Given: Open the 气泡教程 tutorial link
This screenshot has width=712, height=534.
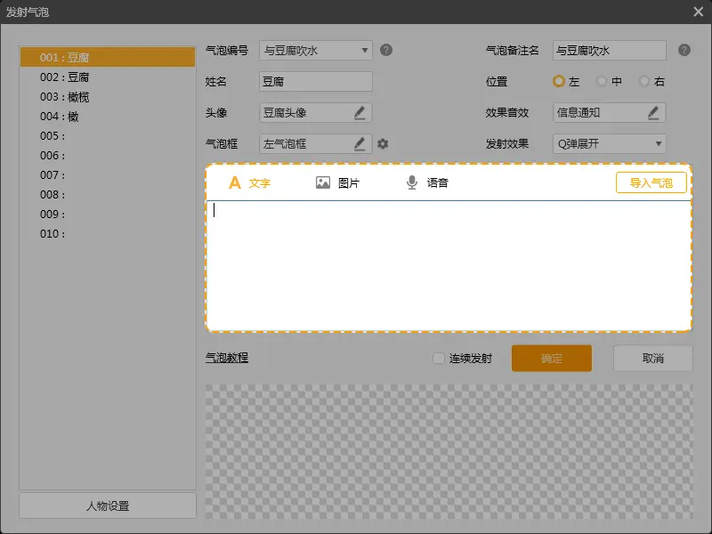Looking at the screenshot, I should (x=227, y=358).
